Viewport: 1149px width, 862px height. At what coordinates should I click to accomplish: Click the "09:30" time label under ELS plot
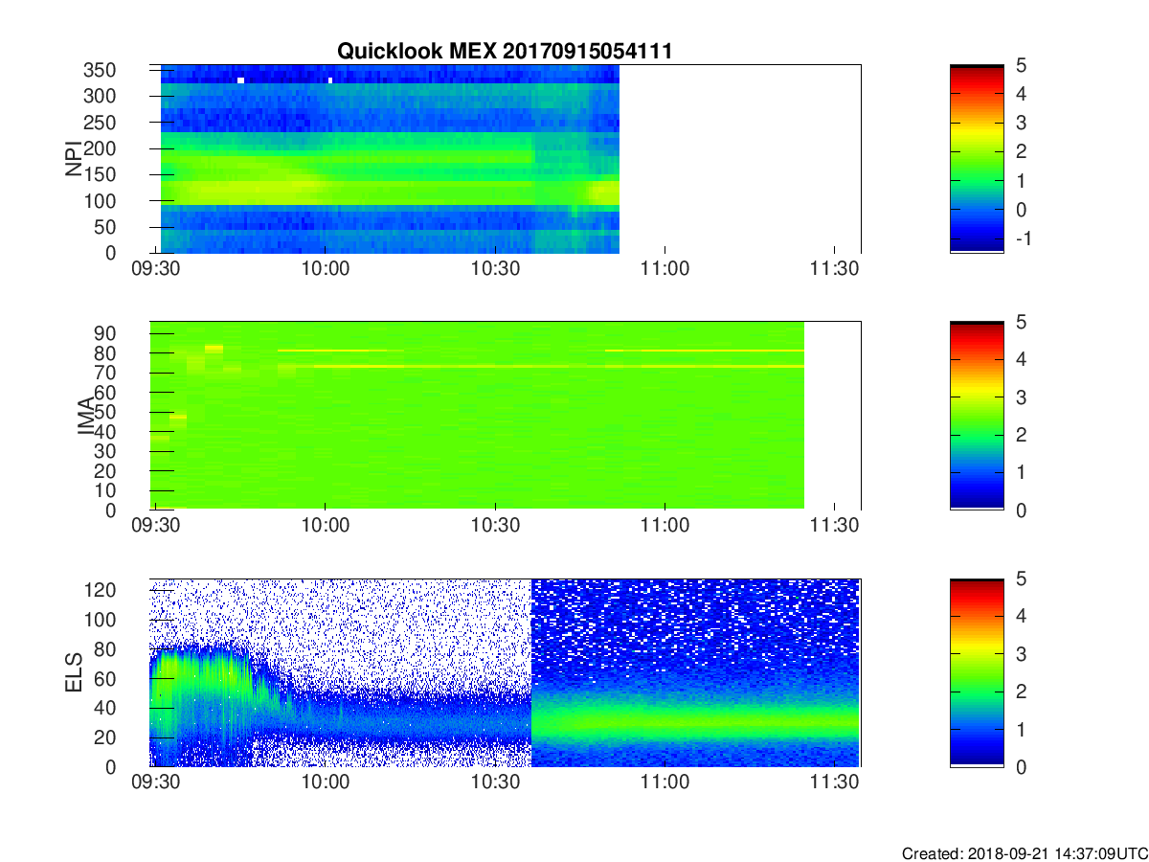point(155,783)
